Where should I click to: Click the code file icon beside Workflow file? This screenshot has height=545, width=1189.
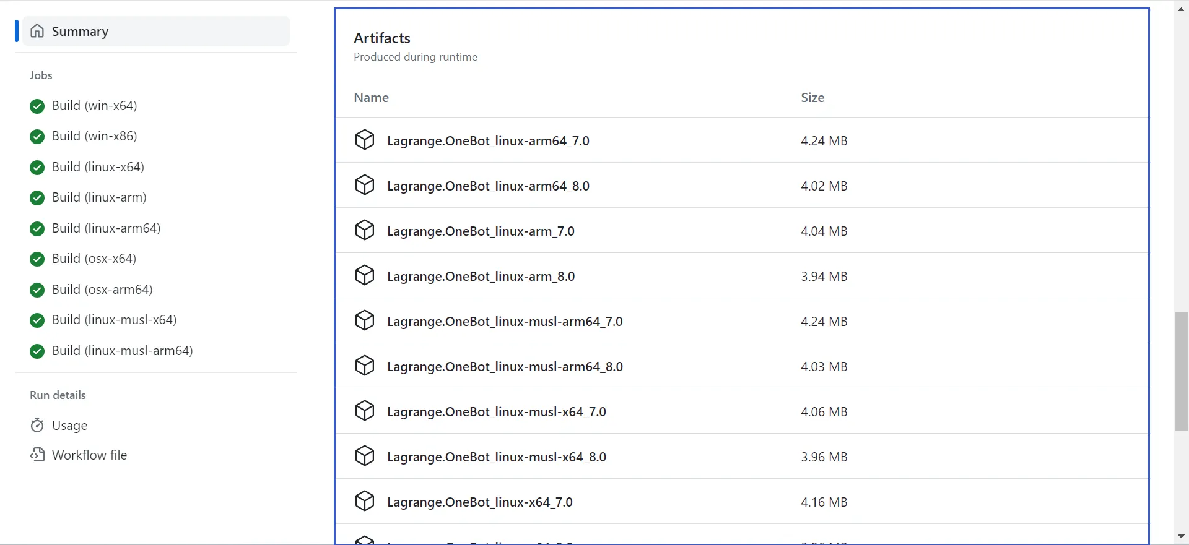(x=37, y=455)
